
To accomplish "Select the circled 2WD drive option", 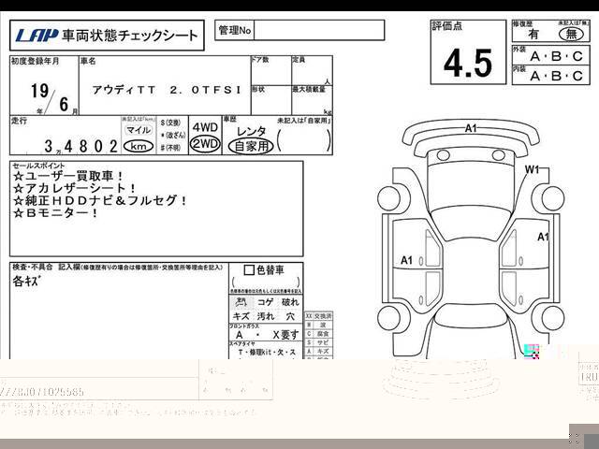I will coord(205,144).
